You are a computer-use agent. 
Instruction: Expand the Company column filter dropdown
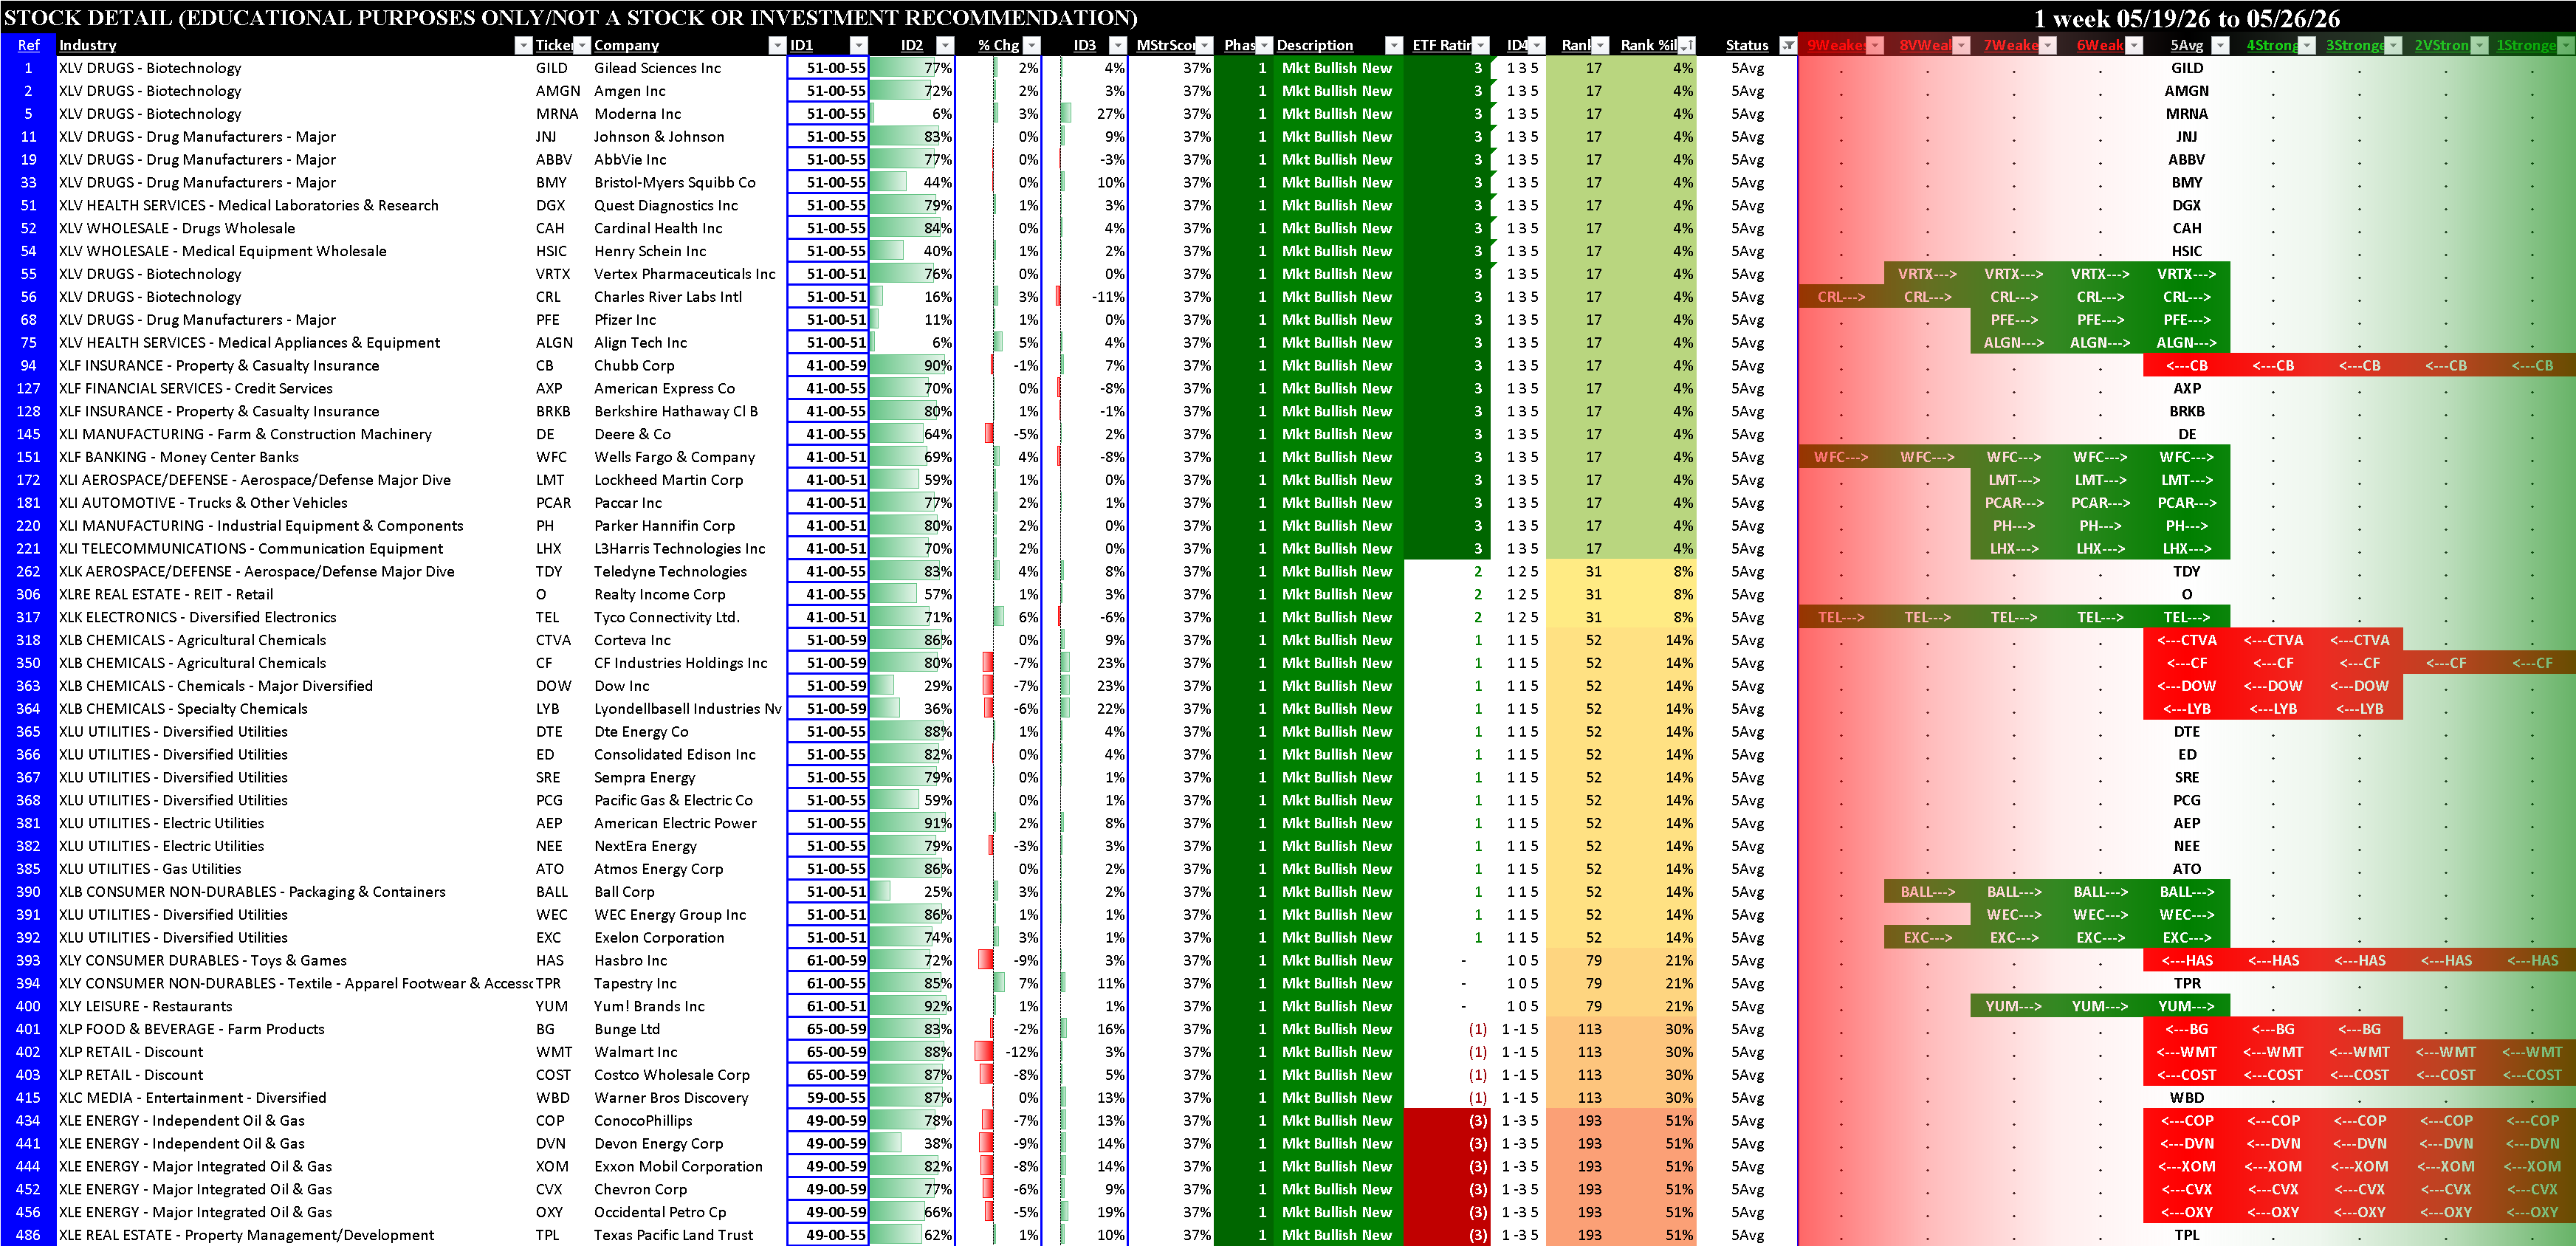tap(777, 45)
